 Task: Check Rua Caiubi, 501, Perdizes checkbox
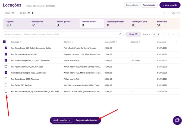6,85
